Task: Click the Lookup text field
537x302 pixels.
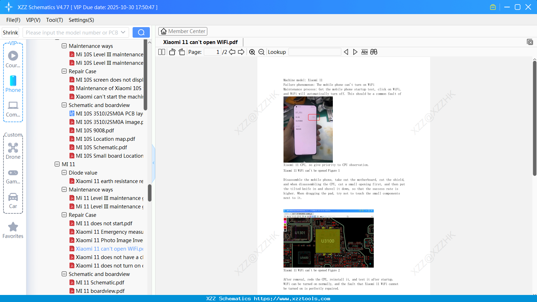Action: (315, 52)
